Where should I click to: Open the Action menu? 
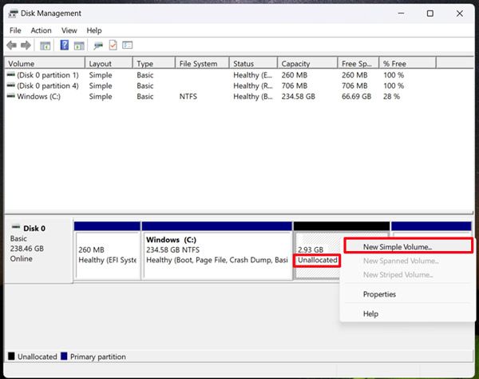click(41, 30)
